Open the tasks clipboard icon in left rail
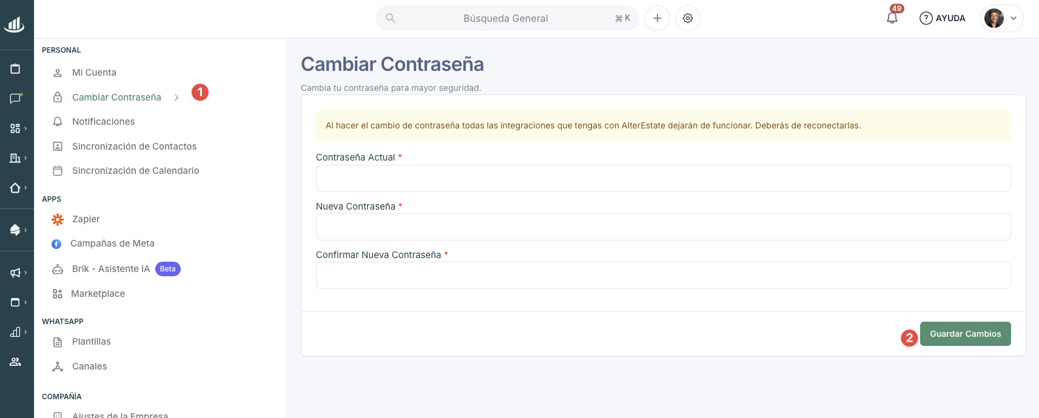 point(15,68)
